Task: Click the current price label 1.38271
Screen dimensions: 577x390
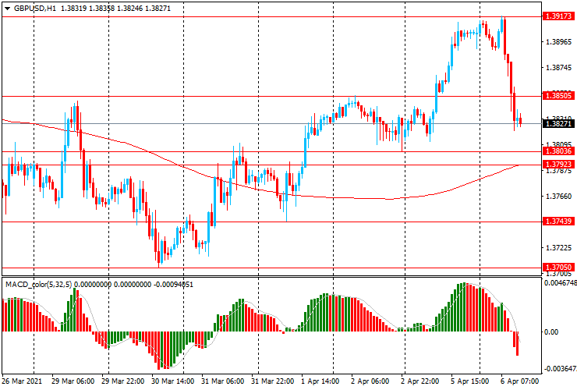Action: point(558,124)
